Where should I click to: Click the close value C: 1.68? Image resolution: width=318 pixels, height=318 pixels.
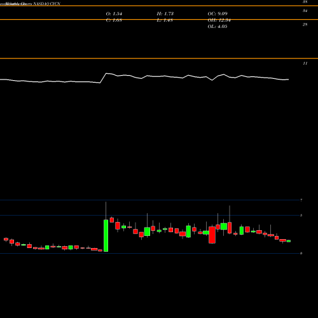coord(114,20)
